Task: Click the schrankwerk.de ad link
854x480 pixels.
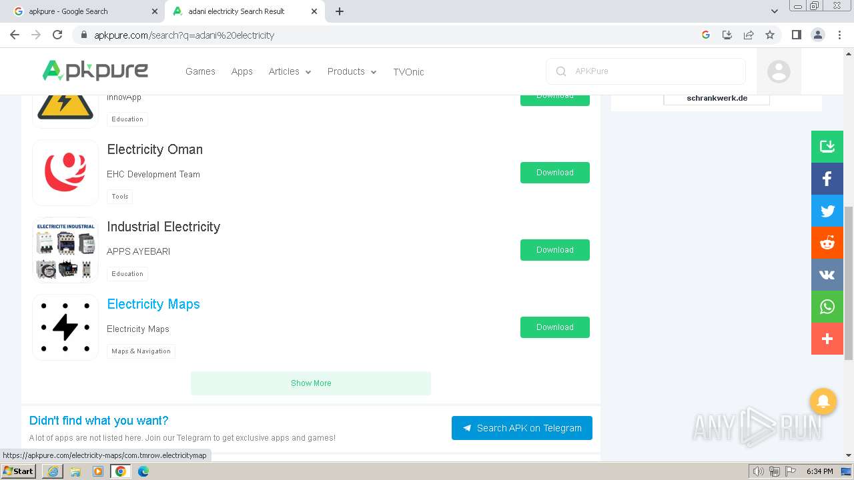Action: (717, 98)
